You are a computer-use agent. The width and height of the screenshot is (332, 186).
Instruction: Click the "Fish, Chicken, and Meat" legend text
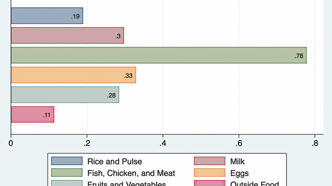131,173
